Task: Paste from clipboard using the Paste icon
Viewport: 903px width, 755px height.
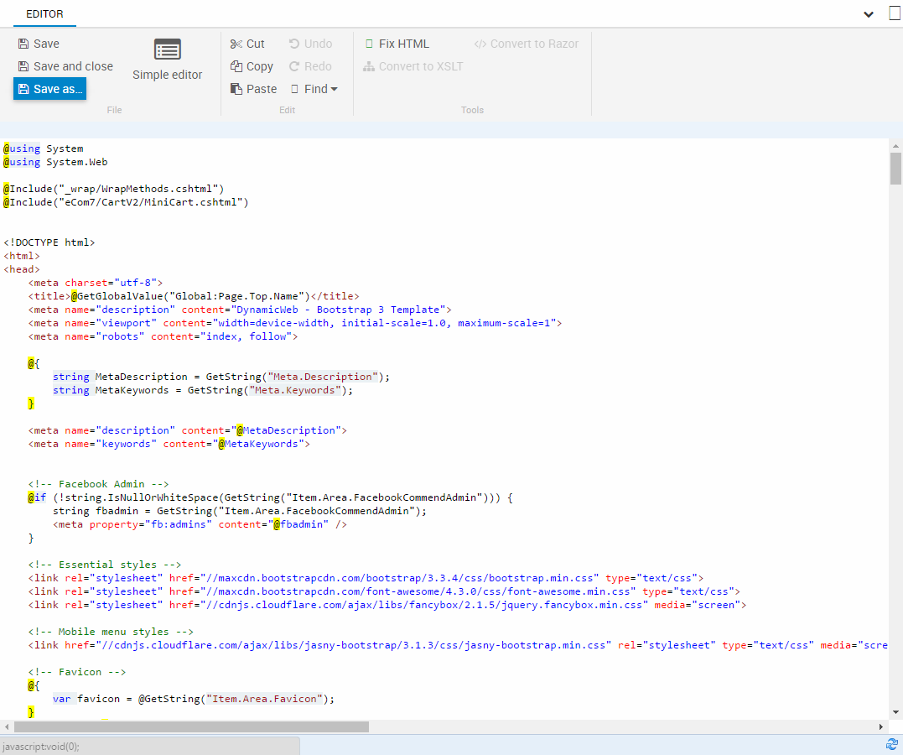Action: pos(236,89)
